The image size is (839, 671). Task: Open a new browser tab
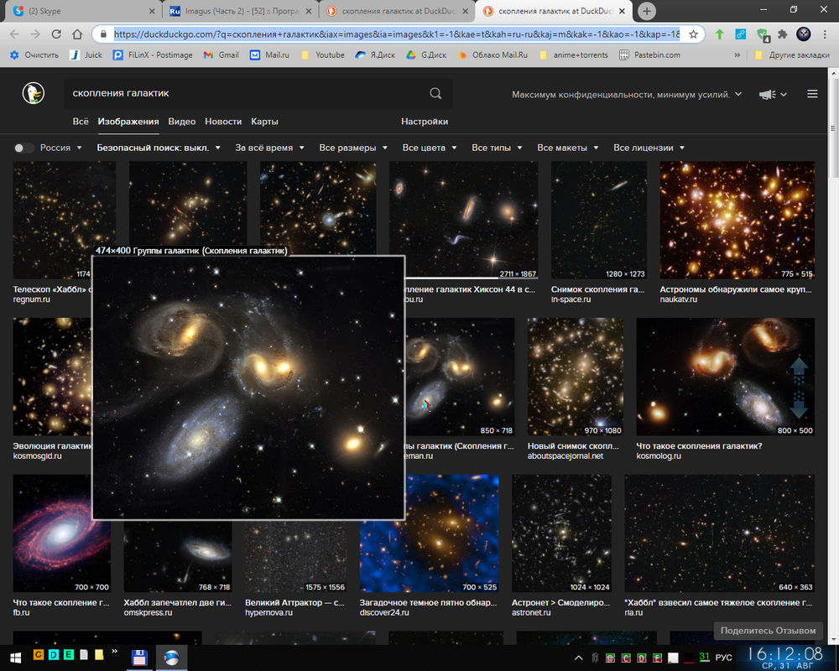coord(646,11)
